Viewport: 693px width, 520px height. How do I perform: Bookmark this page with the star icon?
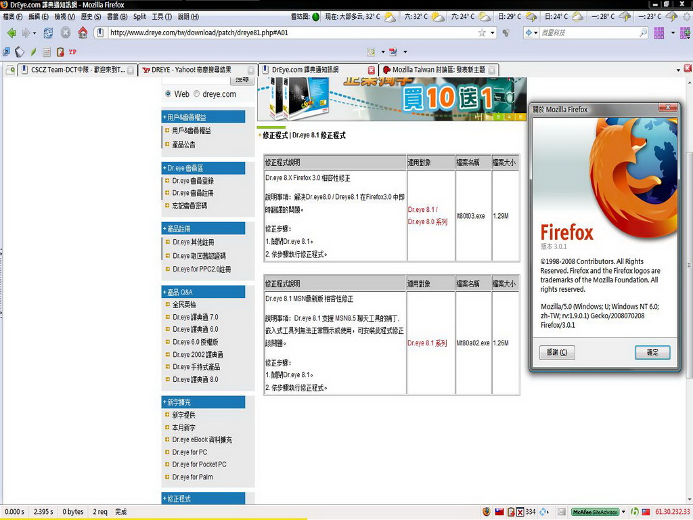(x=482, y=32)
